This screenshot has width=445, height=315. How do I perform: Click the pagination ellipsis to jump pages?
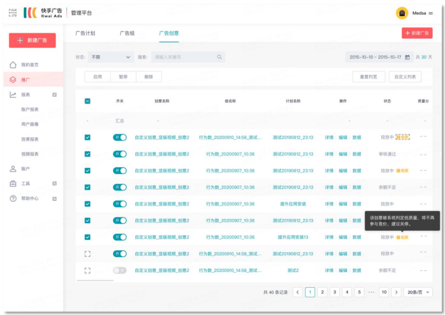(371, 292)
